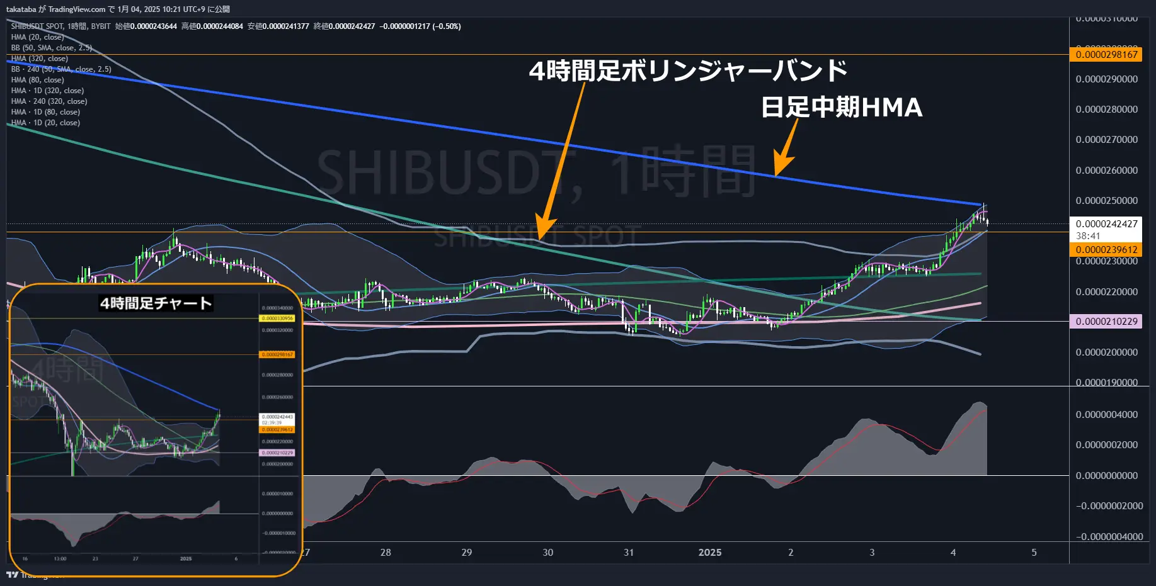
Task: Click the 0.0000280000 price axis value
Action: tap(1106, 110)
